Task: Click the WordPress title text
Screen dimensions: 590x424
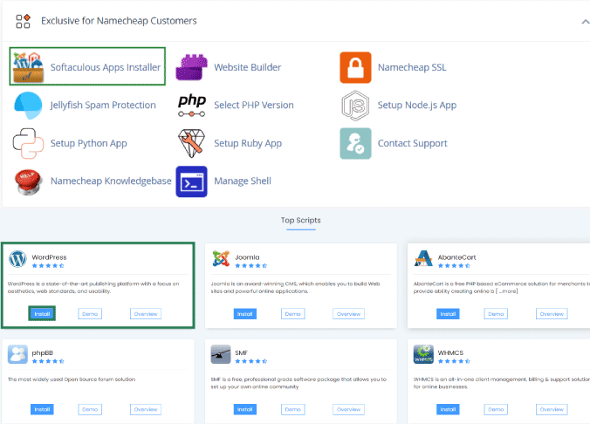Action: [49, 257]
